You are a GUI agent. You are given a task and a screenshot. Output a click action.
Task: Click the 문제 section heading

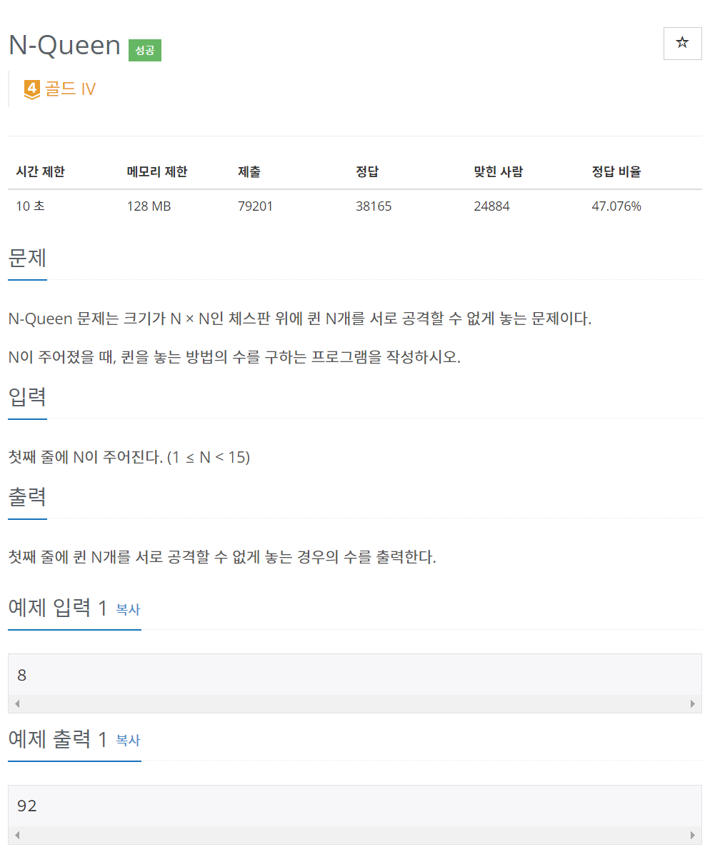click(27, 256)
